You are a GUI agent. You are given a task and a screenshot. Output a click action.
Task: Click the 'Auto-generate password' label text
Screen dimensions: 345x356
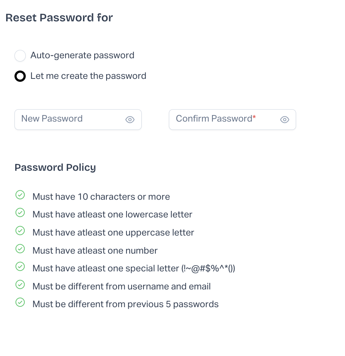tap(82, 55)
